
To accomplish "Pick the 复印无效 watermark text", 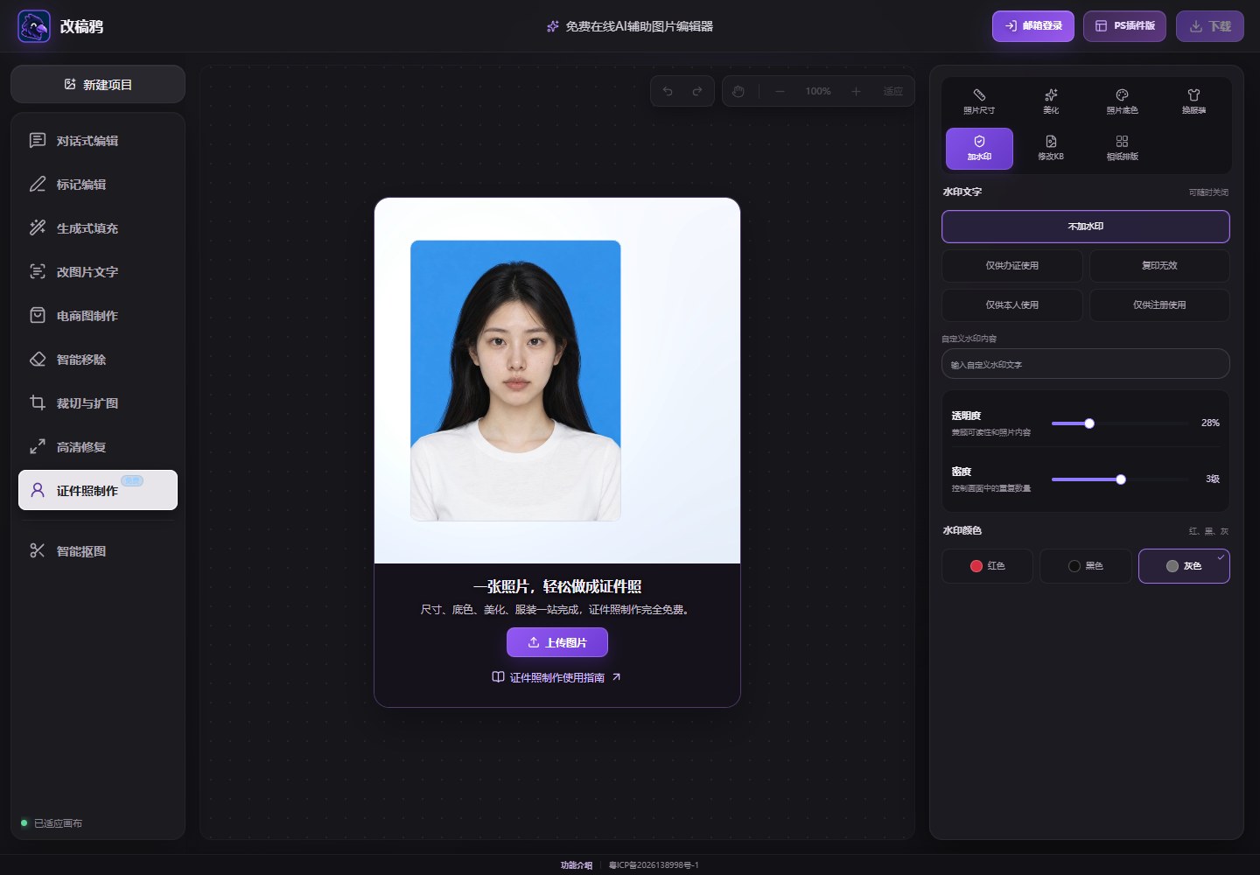I will point(1159,266).
